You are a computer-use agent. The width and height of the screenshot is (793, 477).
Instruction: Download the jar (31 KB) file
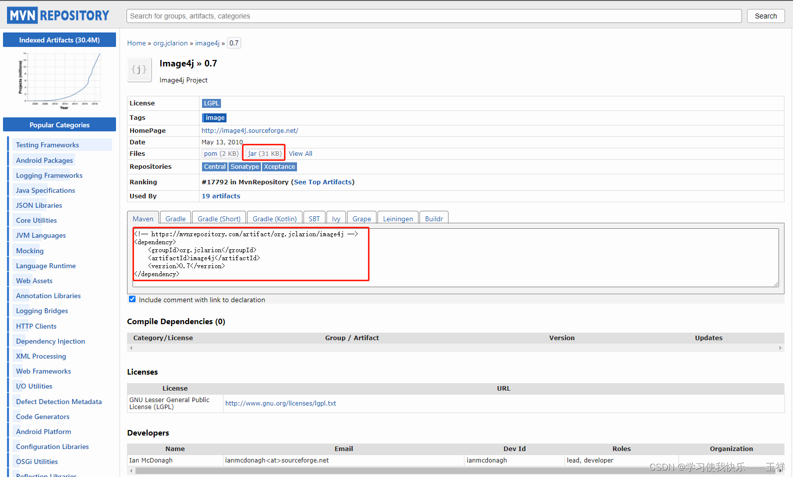click(x=264, y=153)
